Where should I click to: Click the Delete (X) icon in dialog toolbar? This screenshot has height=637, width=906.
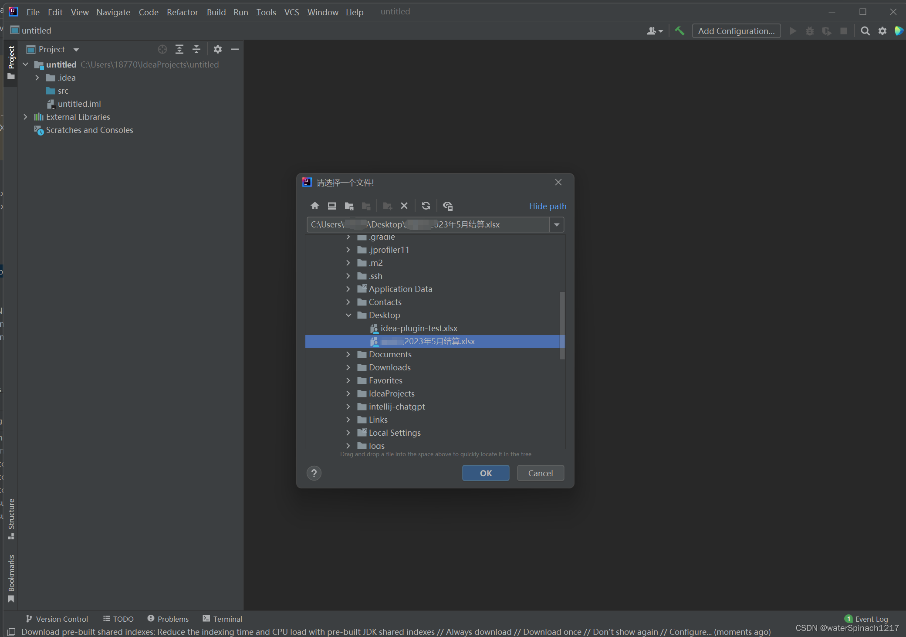coord(404,206)
